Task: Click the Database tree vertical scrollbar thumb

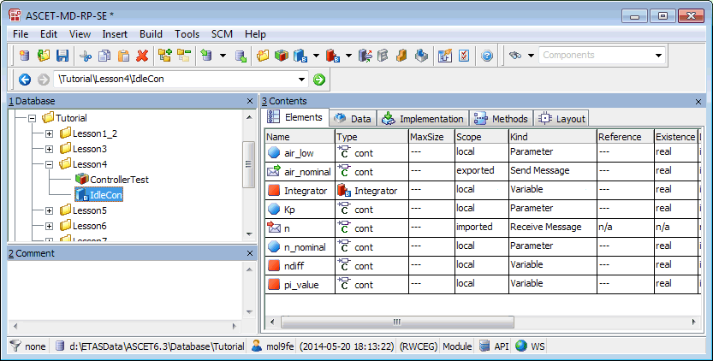Action: (249, 164)
